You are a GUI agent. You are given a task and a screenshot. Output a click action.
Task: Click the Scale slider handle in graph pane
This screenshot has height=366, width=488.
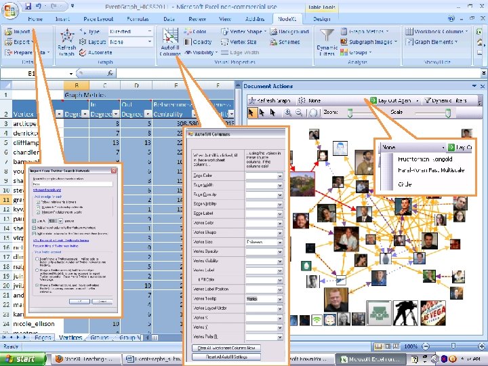(x=448, y=113)
